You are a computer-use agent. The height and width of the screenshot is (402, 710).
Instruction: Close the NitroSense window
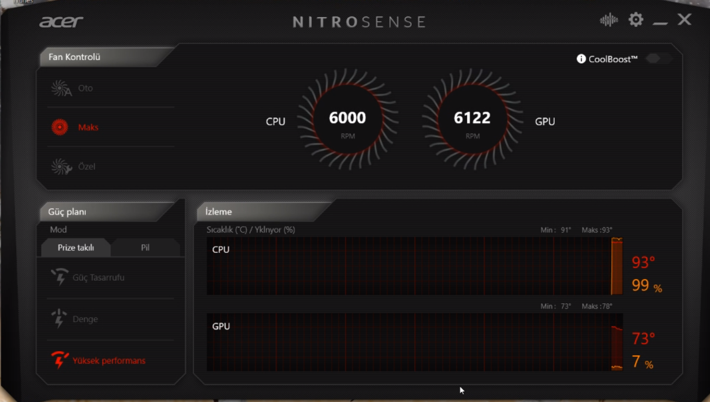click(684, 20)
